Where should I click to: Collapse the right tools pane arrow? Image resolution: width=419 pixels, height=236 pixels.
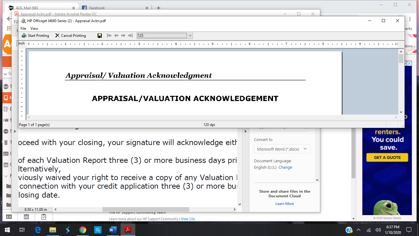coord(245,132)
